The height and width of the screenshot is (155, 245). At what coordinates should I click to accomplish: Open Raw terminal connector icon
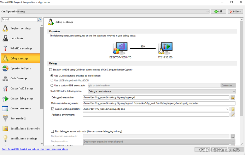(x=5, y=119)
